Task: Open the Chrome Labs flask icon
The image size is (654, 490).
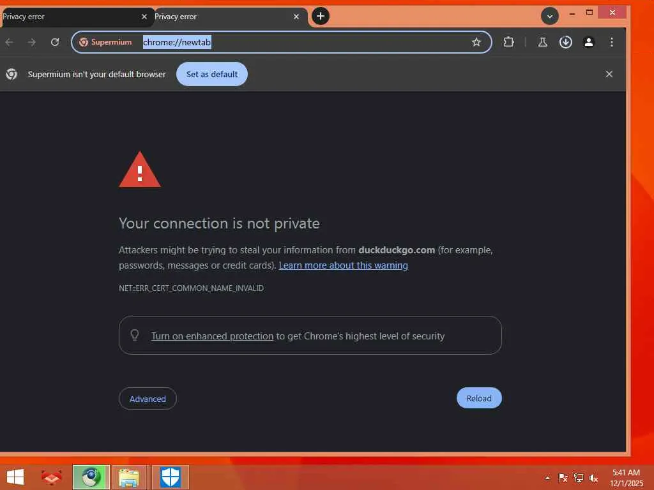Action: tap(543, 42)
